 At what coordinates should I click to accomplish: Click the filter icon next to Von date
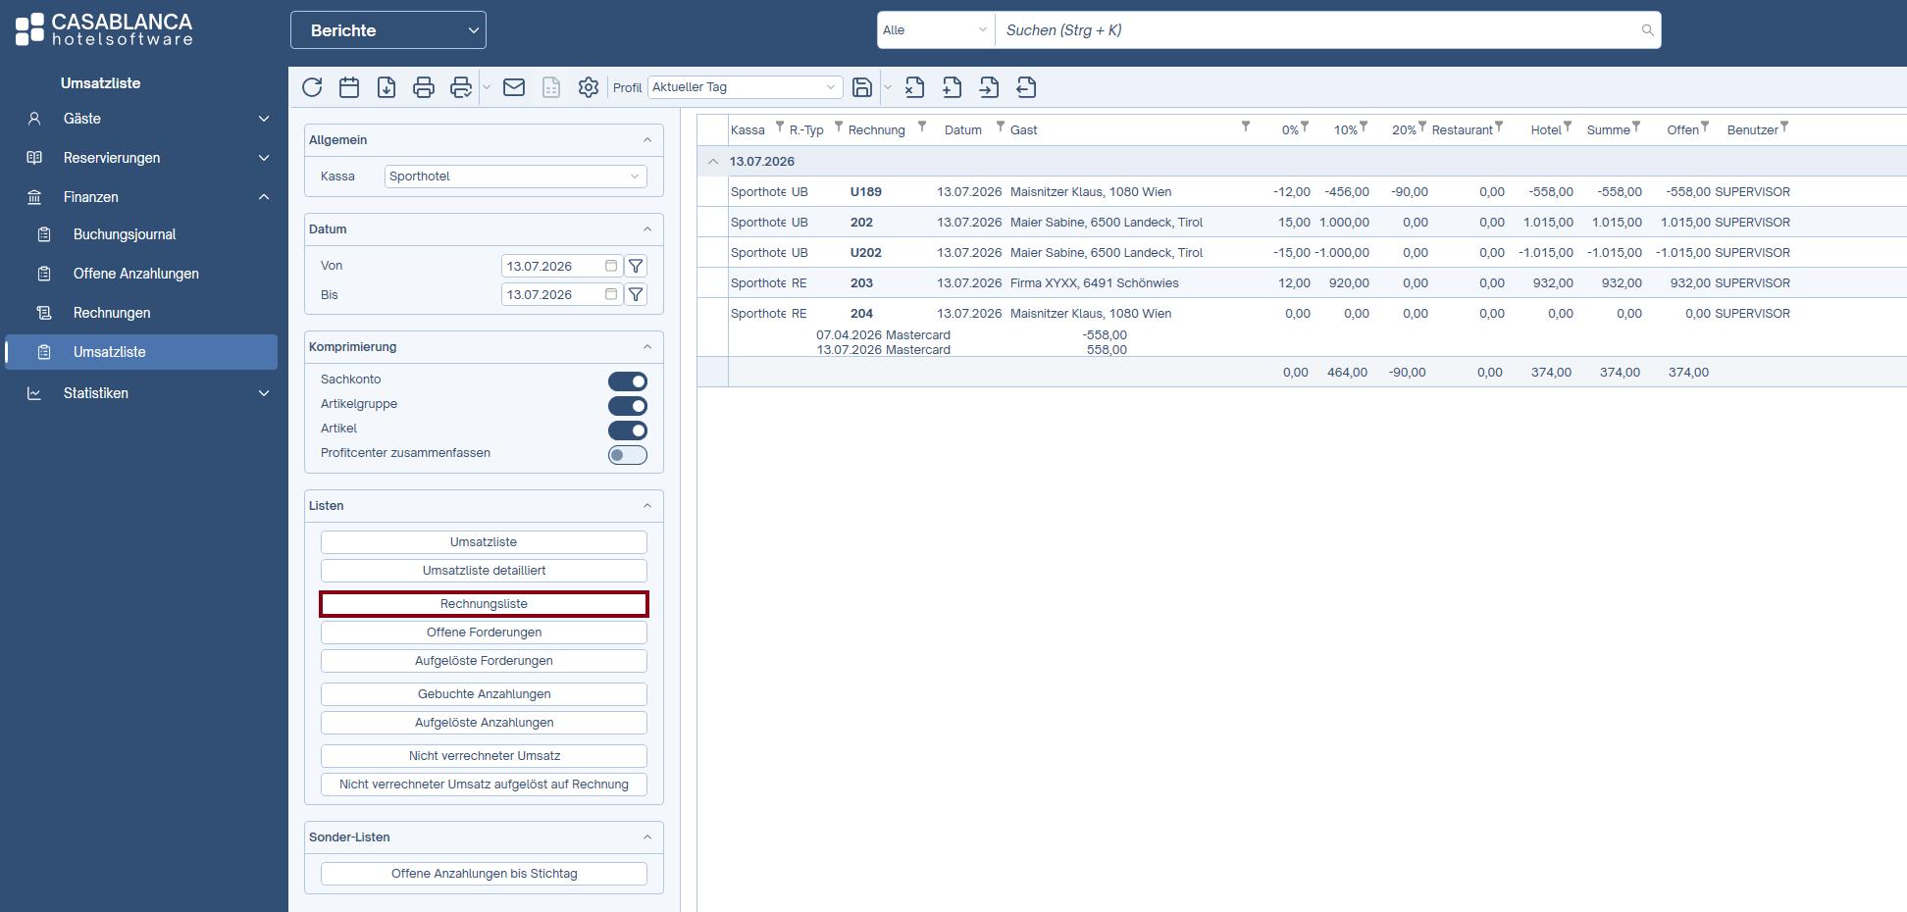coord(636,266)
